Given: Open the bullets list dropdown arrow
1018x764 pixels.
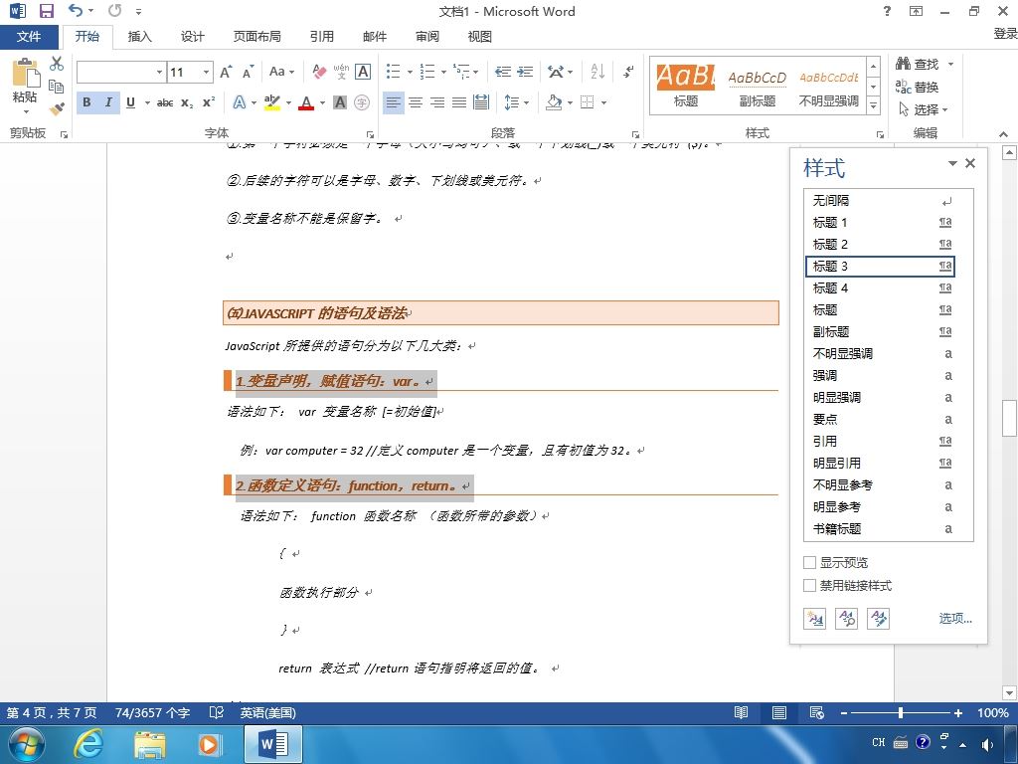Looking at the screenshot, I should [410, 72].
